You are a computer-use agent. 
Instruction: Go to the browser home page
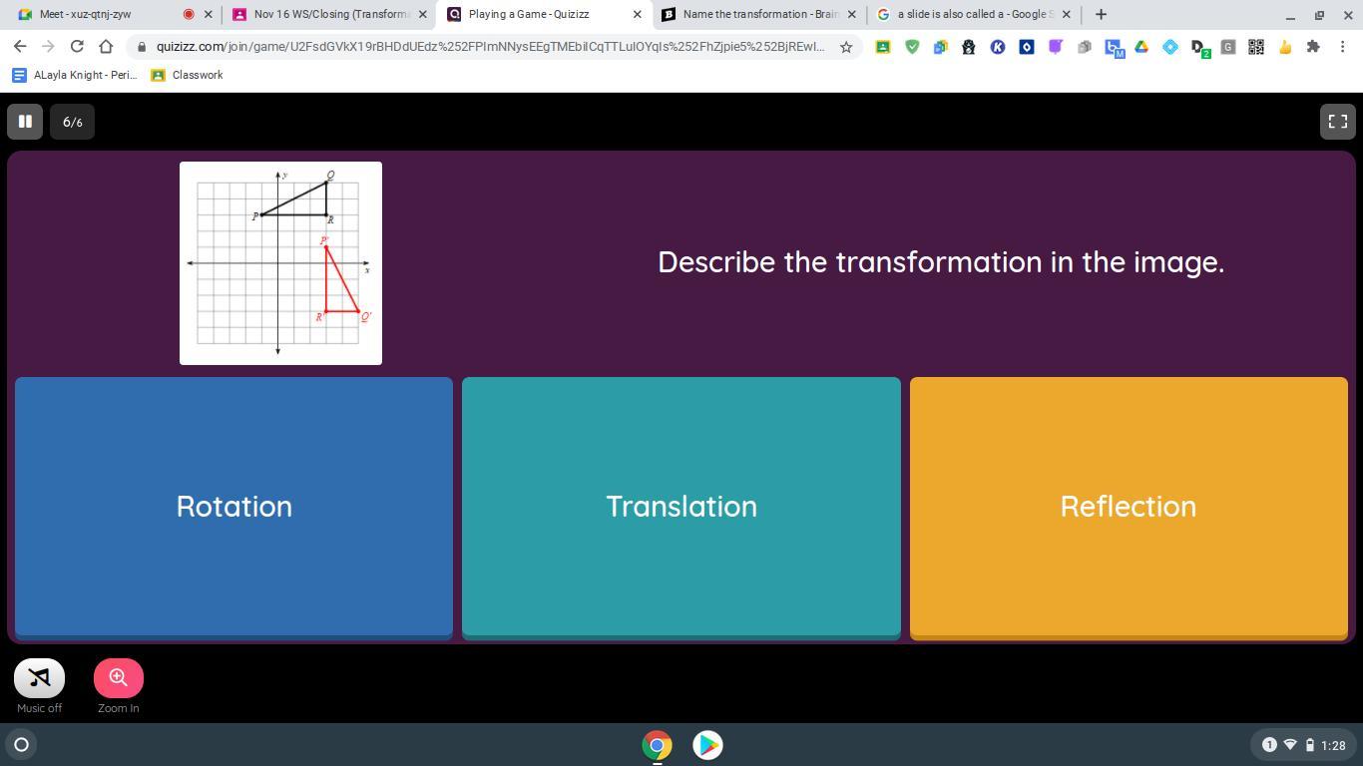106,47
